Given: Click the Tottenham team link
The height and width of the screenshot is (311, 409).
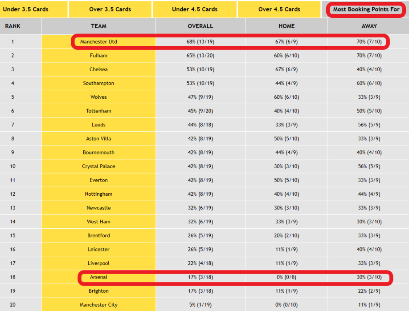Looking at the screenshot, I should (x=98, y=111).
